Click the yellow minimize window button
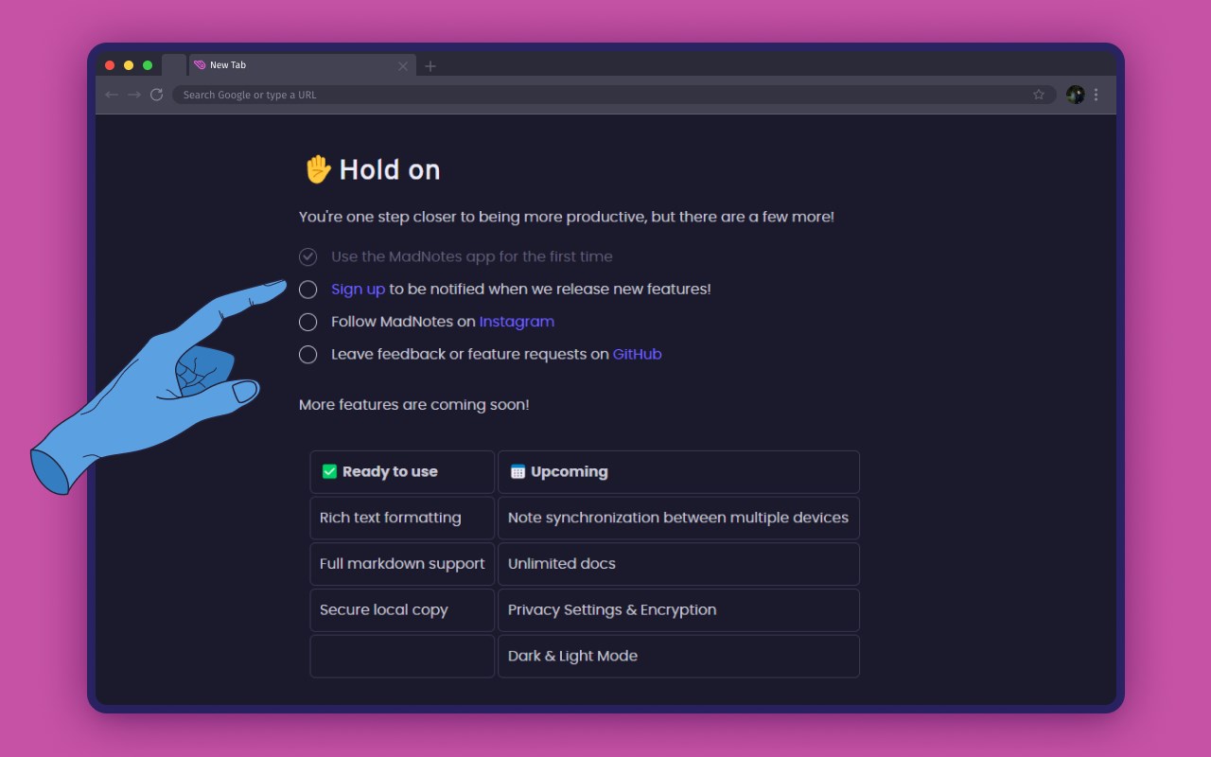 coord(129,65)
